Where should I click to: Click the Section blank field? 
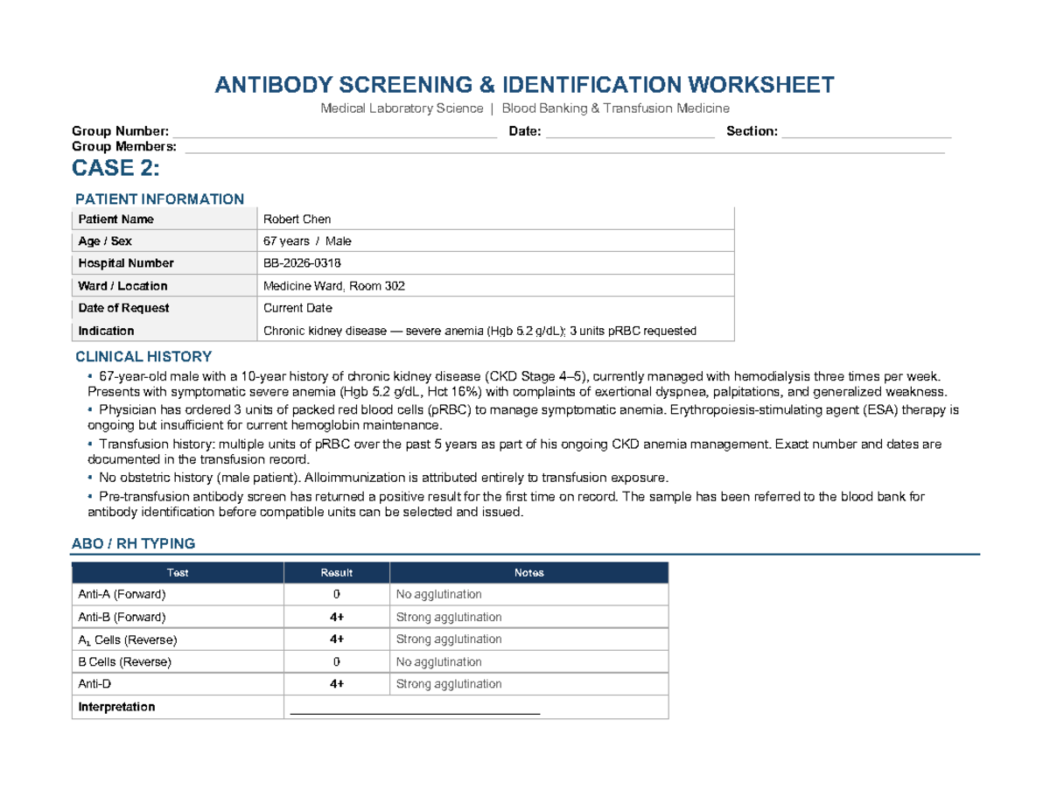click(866, 133)
